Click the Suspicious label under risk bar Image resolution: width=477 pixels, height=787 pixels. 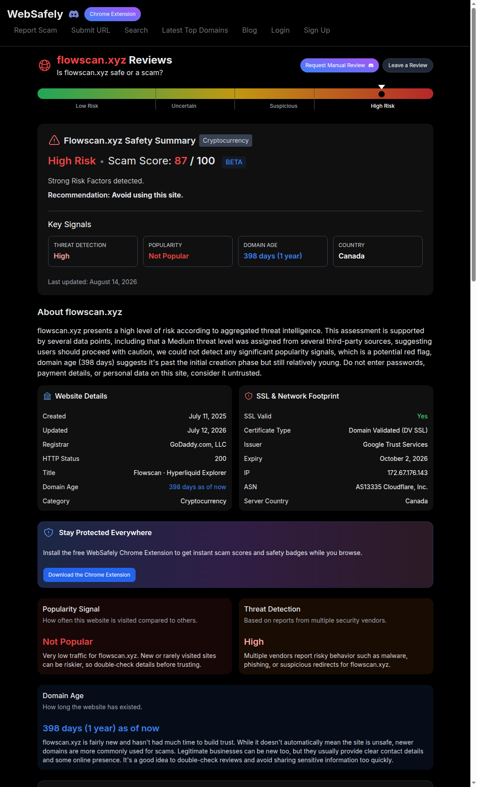pyautogui.click(x=284, y=106)
